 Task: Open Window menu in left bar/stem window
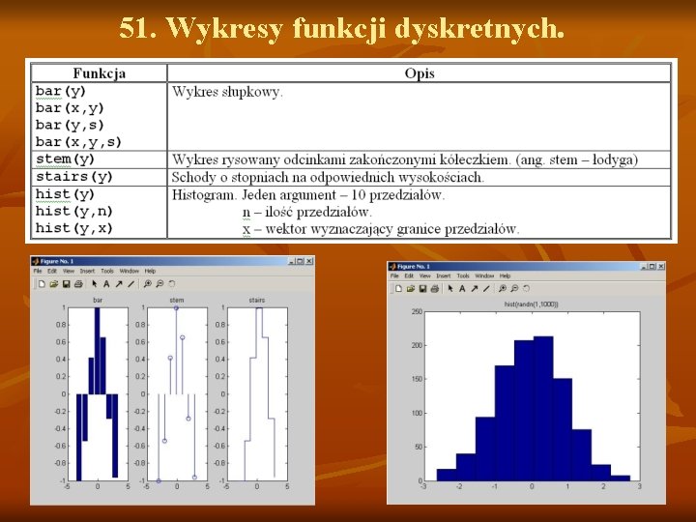tap(130, 271)
